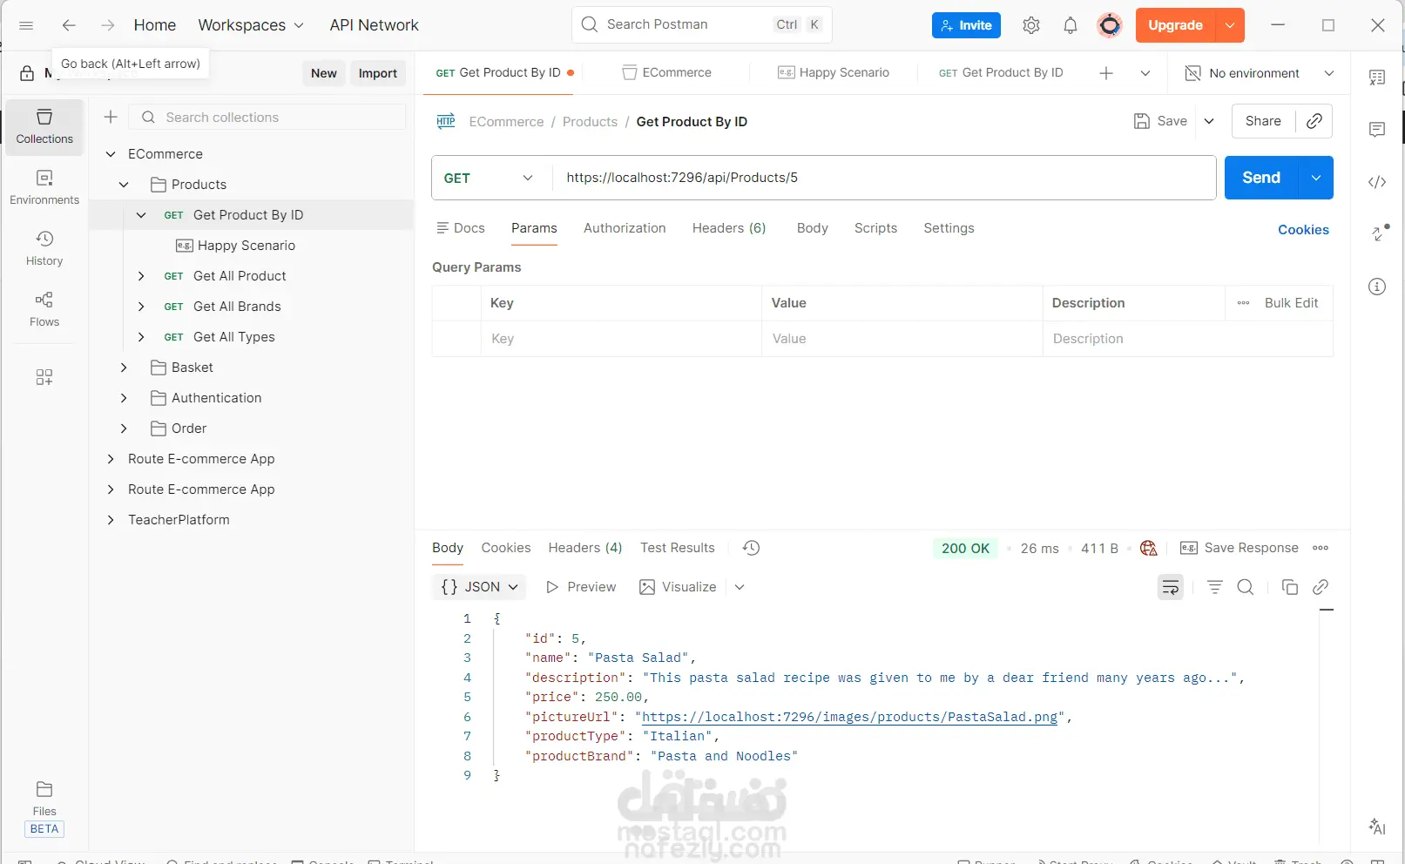Open comments icon in right sidebar
Screen dimensions: 1405x864
click(x=1377, y=130)
